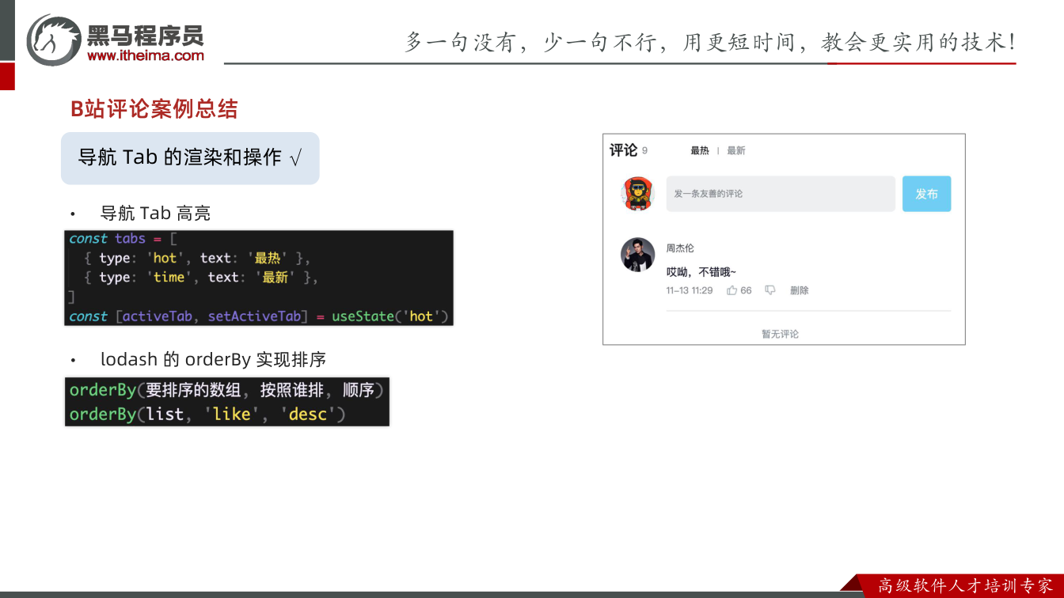1064x598 pixels.
Task: Click the orderBy(list, 'like', 'desc') line
Action: point(207,414)
